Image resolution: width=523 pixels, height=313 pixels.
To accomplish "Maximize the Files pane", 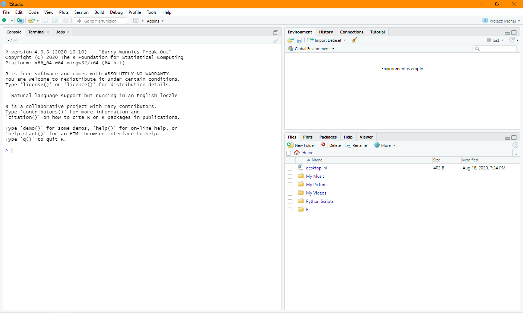I will [x=514, y=137].
